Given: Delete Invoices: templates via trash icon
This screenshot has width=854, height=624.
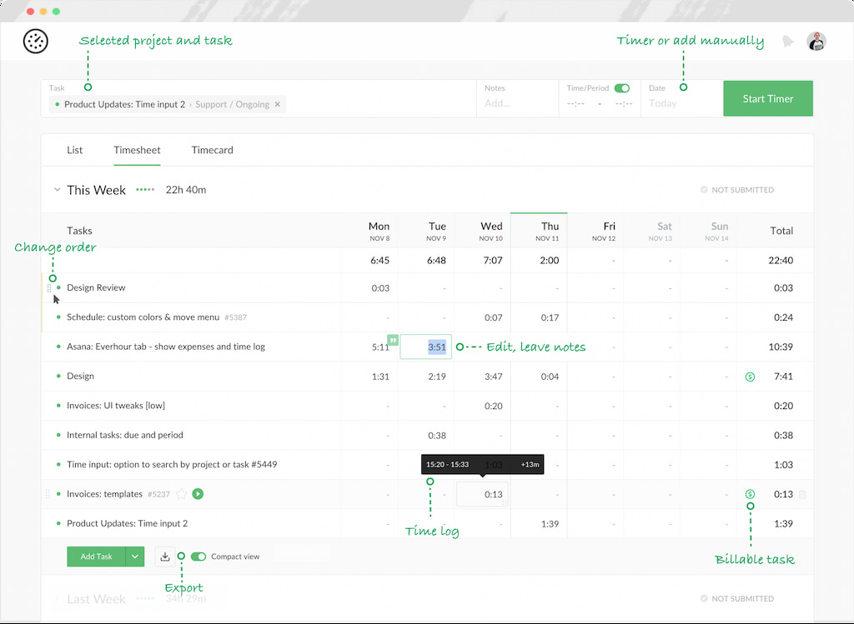Looking at the screenshot, I should pyautogui.click(x=801, y=494).
